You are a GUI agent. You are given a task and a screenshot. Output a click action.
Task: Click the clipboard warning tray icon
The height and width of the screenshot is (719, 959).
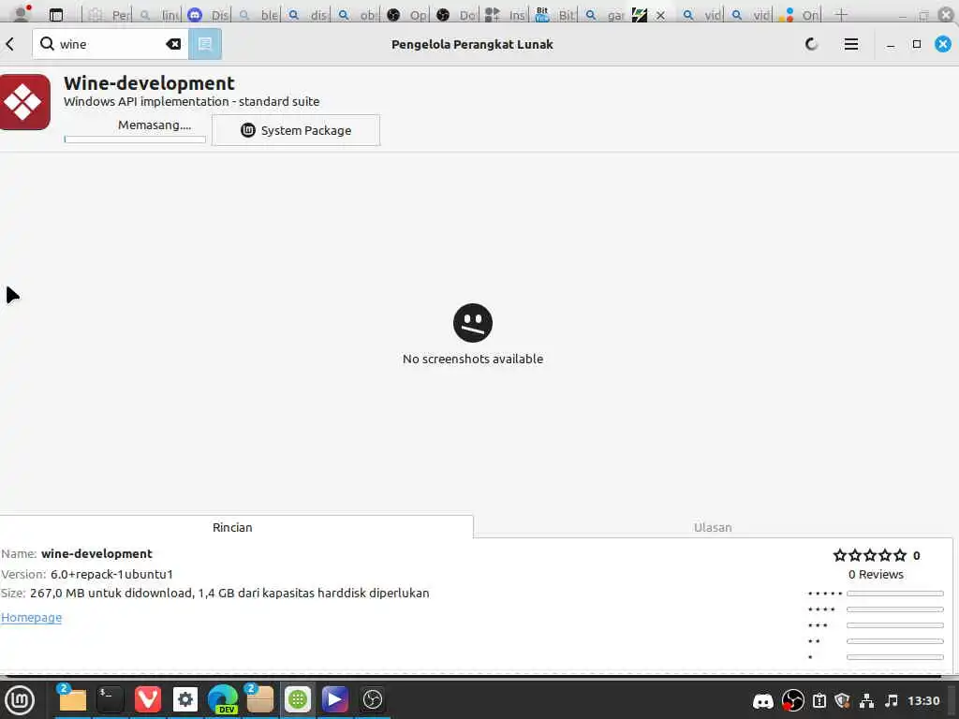819,700
